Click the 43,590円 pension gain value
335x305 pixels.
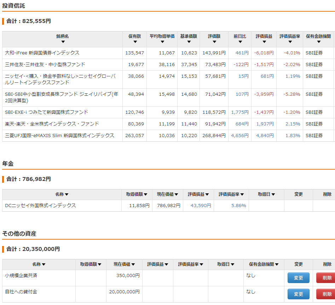point(201,206)
